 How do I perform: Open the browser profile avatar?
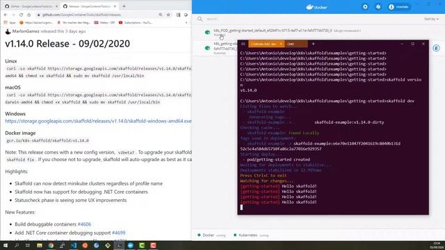click(186, 15)
